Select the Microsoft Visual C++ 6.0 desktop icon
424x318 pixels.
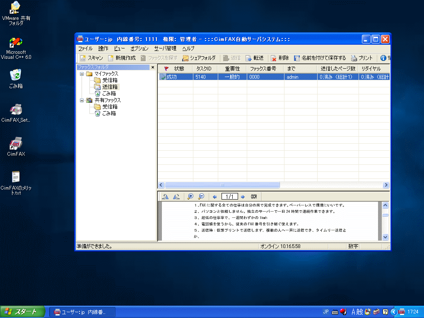tap(16, 48)
